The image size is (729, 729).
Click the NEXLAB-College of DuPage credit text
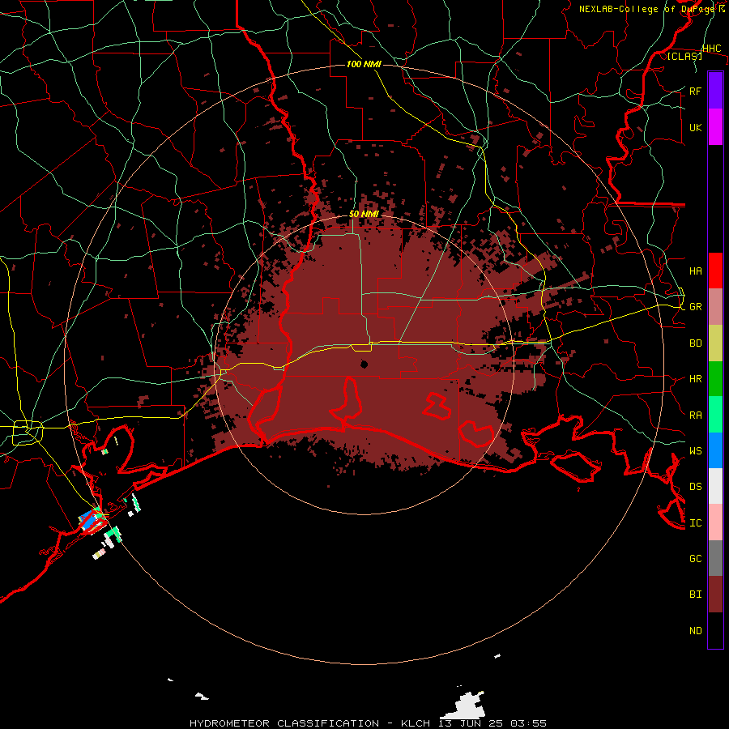[646, 9]
